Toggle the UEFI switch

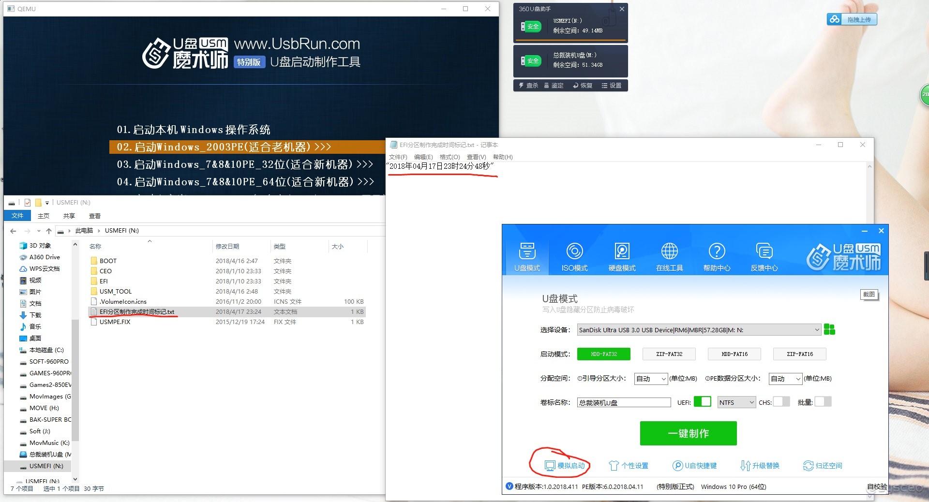pos(702,402)
